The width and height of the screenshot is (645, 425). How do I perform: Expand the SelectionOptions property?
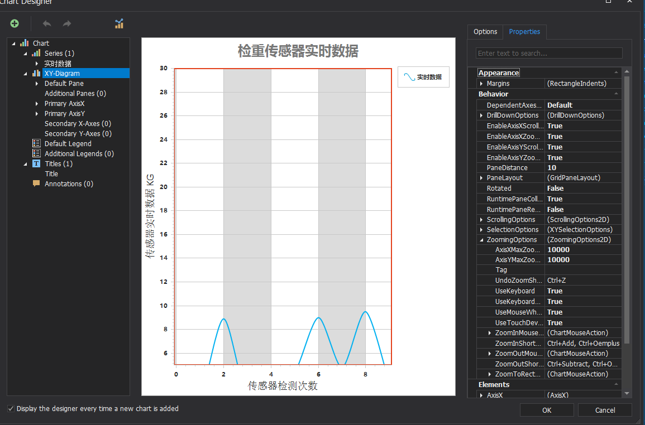click(x=481, y=229)
